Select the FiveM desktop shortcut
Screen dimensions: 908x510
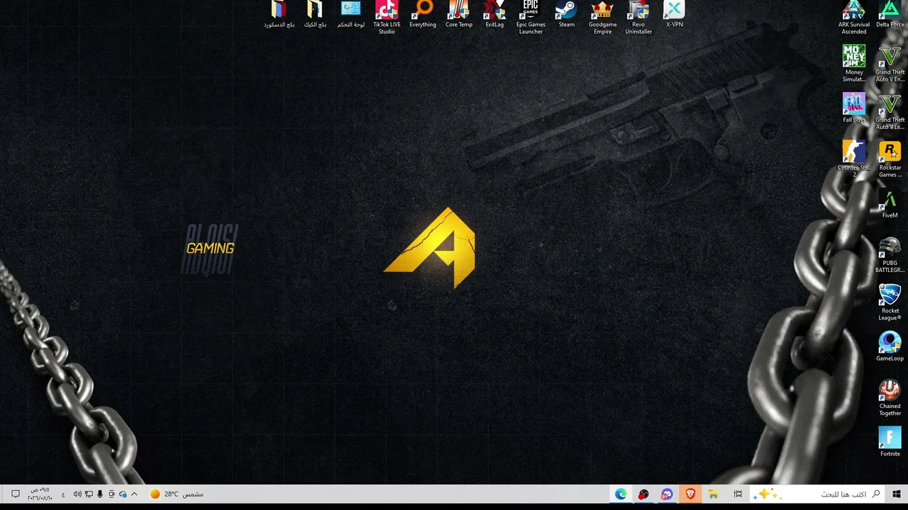pyautogui.click(x=890, y=204)
